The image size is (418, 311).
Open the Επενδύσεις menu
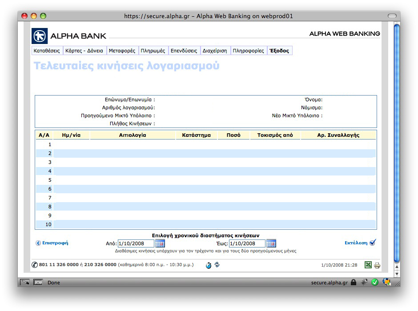(x=184, y=51)
